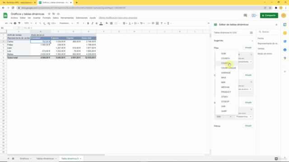Insert a comment from the toolbar
The height and width of the screenshot is (162, 289).
coord(153,23)
